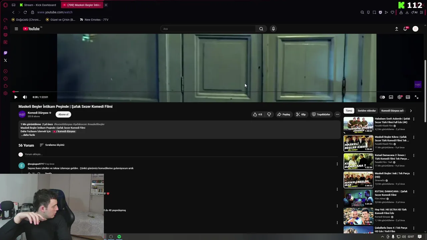Toggle subtitles with the captions icon
The image size is (427, 240).
(391, 97)
